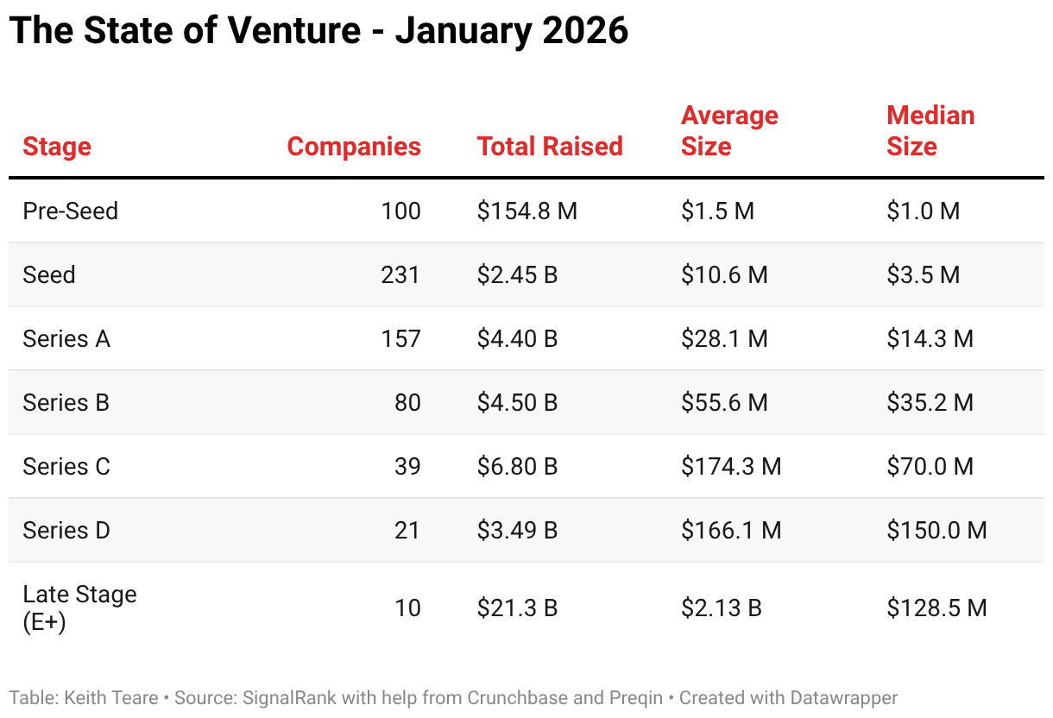Click the Total Raised column header
The width and height of the screenshot is (1053, 718).
(550, 147)
